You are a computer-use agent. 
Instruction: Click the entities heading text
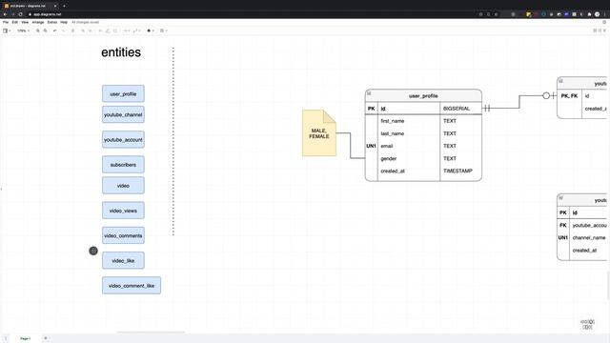click(x=121, y=52)
